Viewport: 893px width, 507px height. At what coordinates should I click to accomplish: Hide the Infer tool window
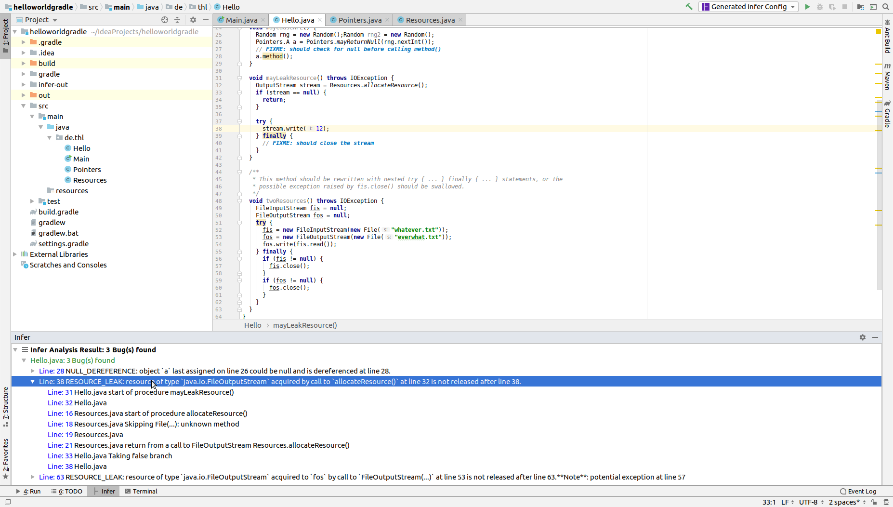[875, 337]
